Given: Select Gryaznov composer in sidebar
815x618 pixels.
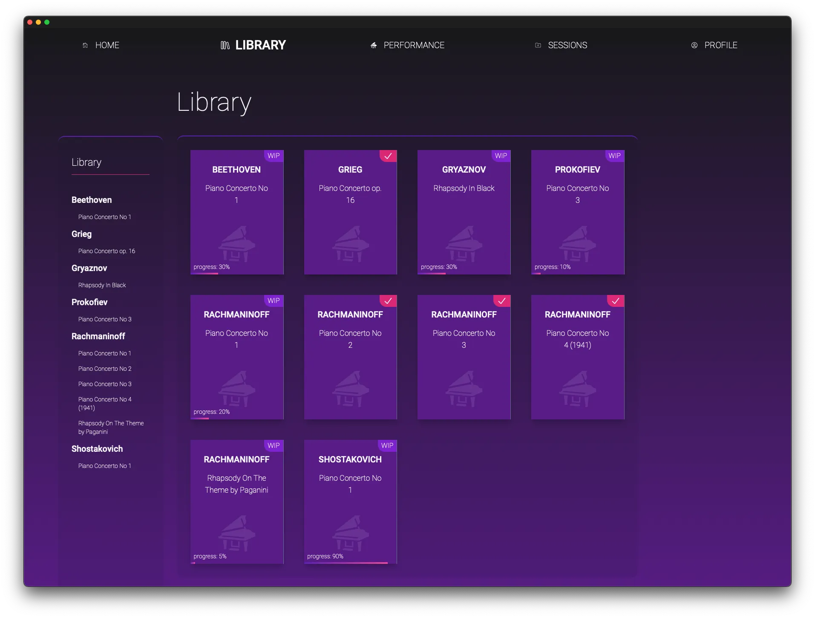Looking at the screenshot, I should pyautogui.click(x=89, y=268).
